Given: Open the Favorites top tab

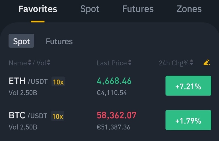Looking at the screenshot, I should coord(38,9).
